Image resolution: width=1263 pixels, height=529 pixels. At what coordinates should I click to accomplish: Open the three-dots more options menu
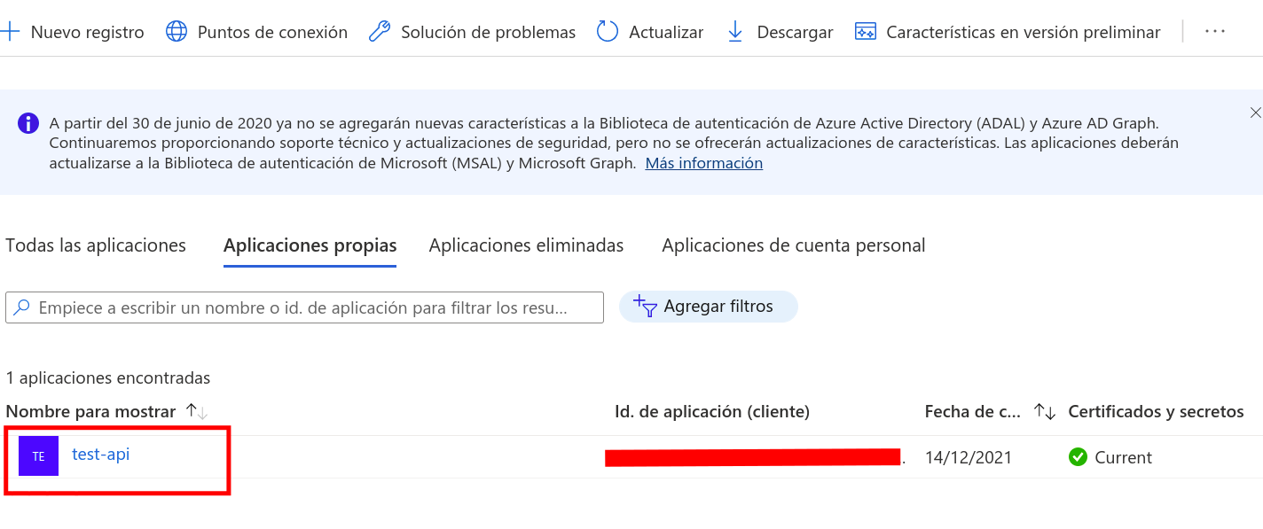1215,31
